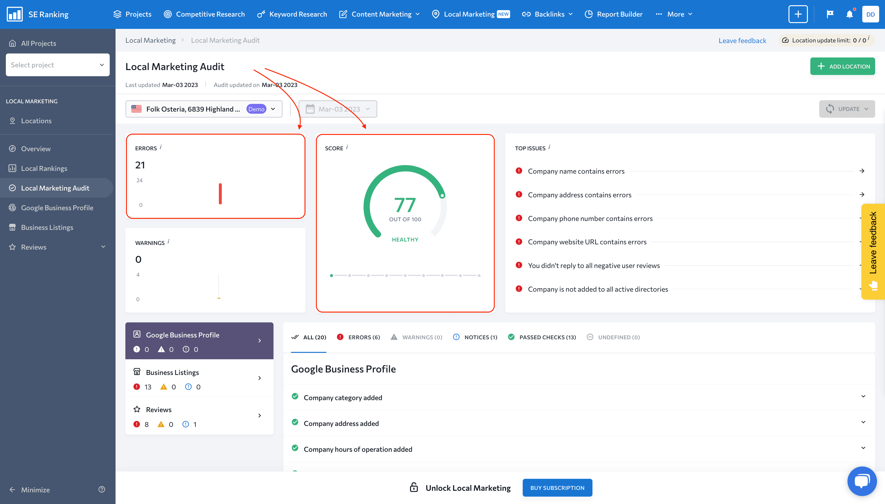Screen dimensions: 885x504
Task: Expand Company category added row
Action: 863,396
